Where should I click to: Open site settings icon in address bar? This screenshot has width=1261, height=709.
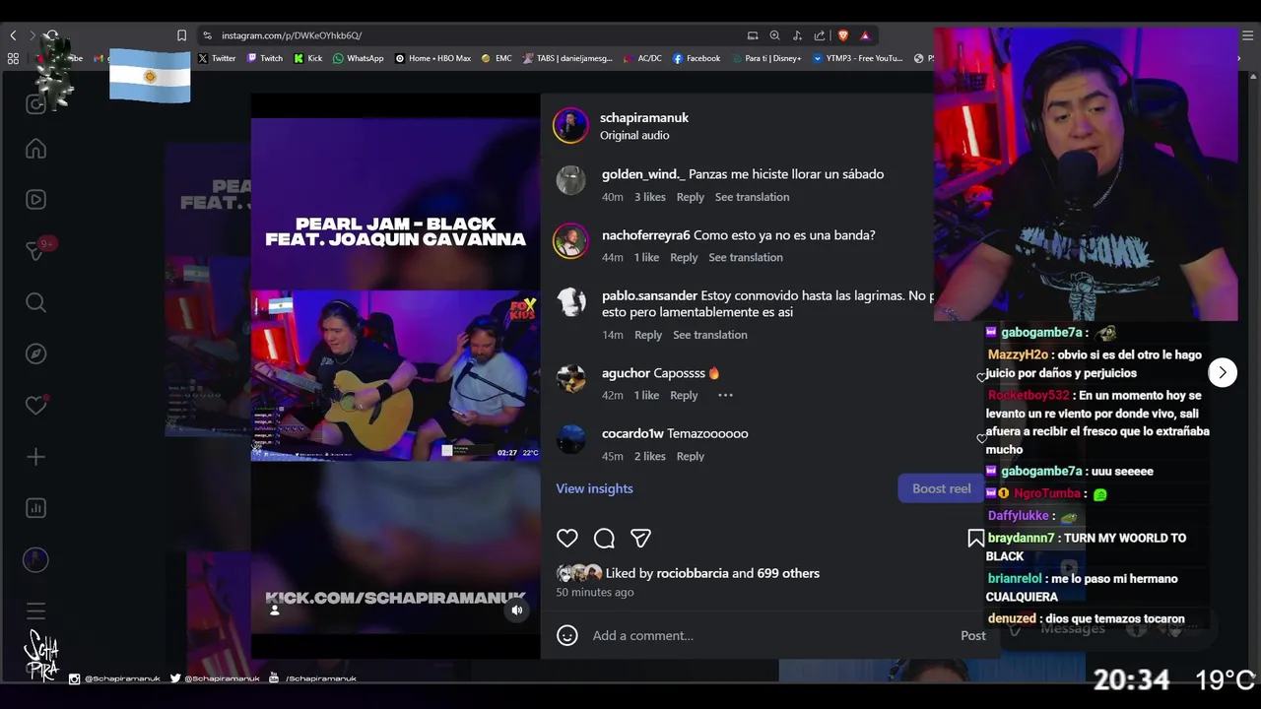207,35
